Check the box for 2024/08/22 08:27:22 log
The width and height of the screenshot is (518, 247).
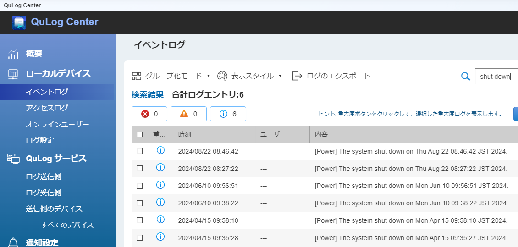point(139,169)
